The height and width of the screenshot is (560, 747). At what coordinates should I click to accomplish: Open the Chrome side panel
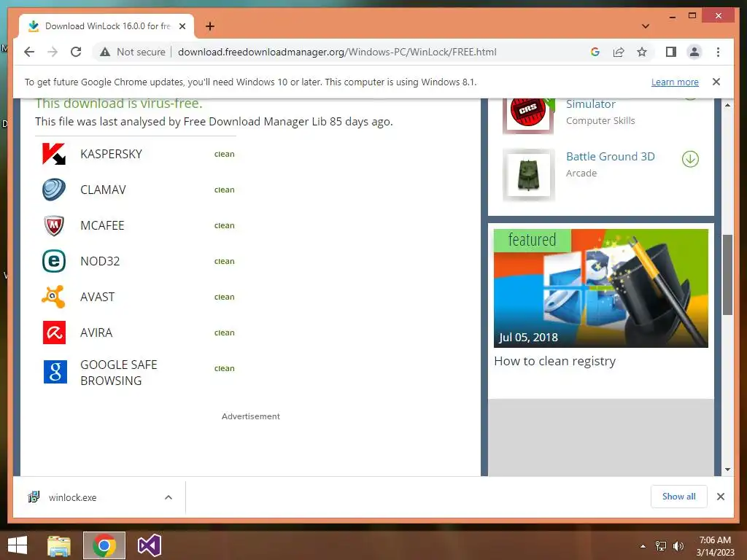click(x=671, y=52)
